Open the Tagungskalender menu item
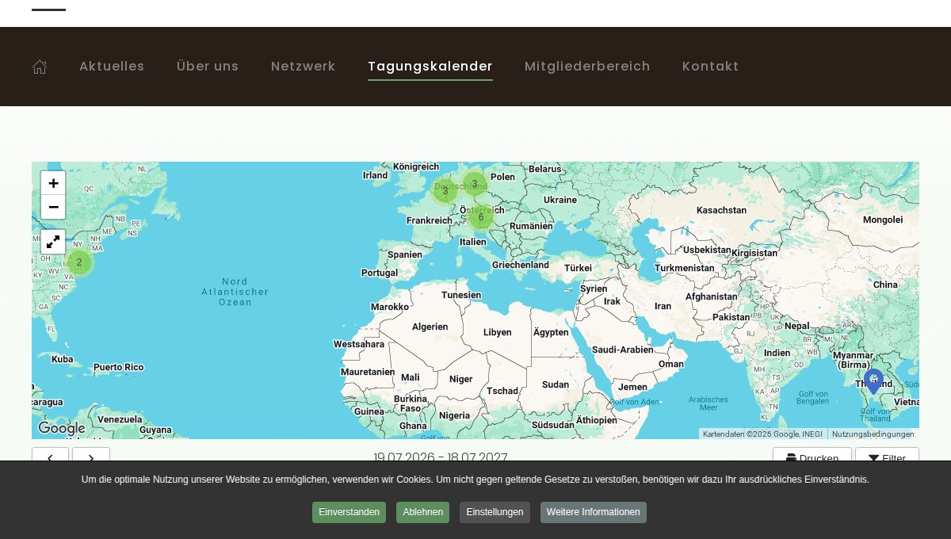This screenshot has width=951, height=539. [x=430, y=67]
